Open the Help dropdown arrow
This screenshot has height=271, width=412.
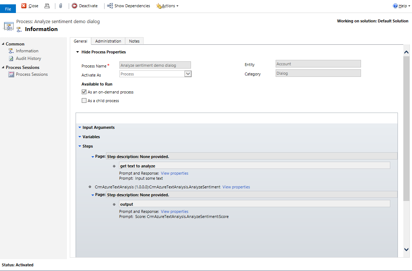click(409, 6)
